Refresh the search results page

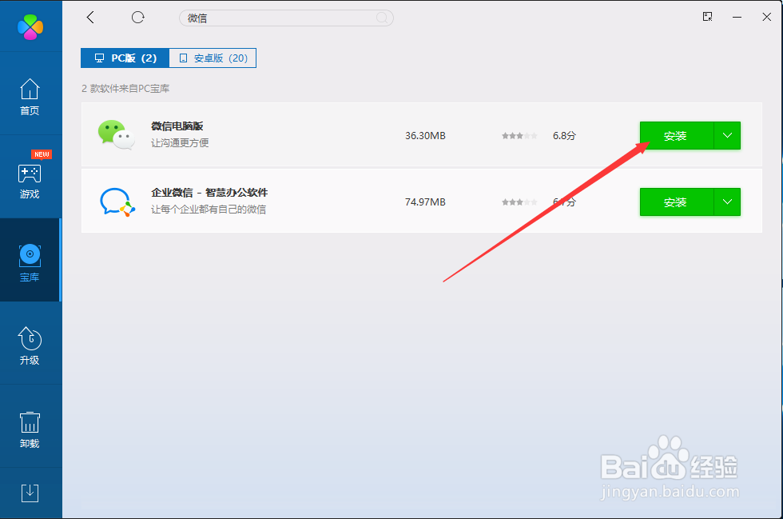(x=137, y=18)
